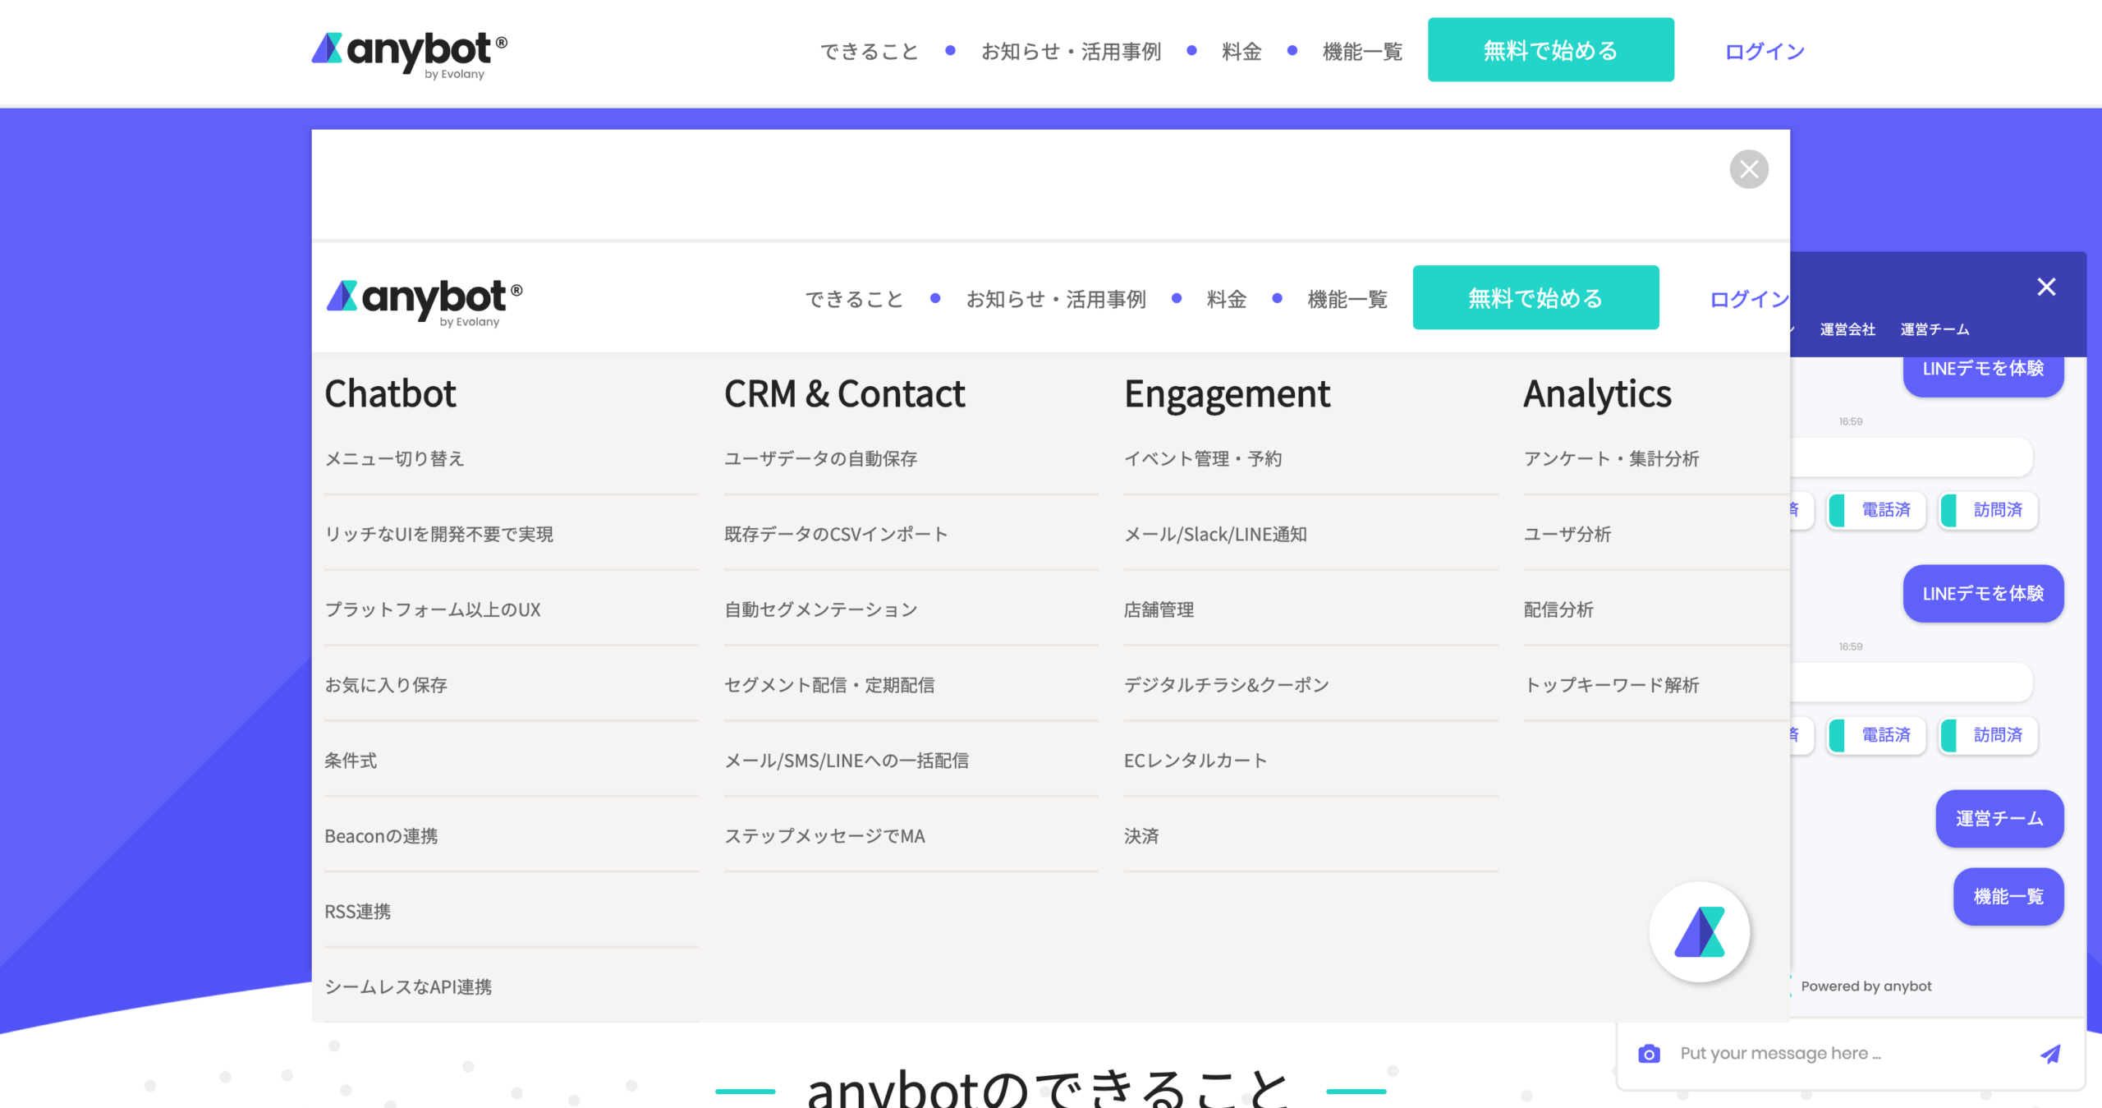Click in the chat message input field
This screenshot has width=2102, height=1108.
1852,1054
